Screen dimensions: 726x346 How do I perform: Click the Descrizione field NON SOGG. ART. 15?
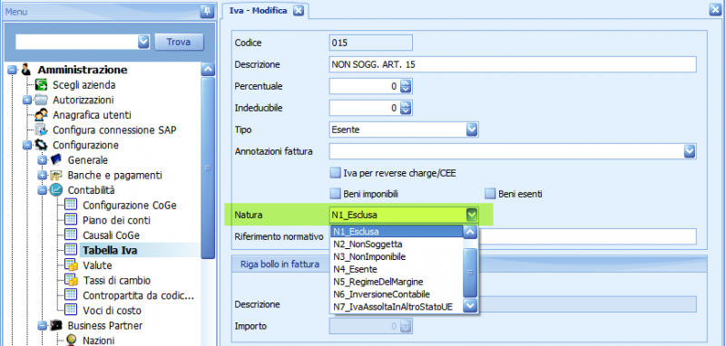513,64
